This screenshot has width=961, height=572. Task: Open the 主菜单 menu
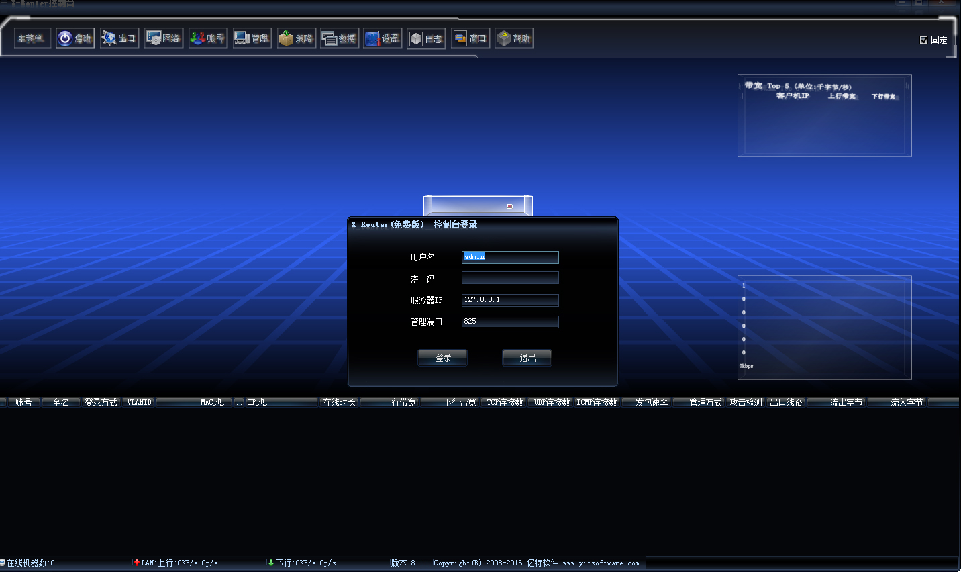coord(32,38)
